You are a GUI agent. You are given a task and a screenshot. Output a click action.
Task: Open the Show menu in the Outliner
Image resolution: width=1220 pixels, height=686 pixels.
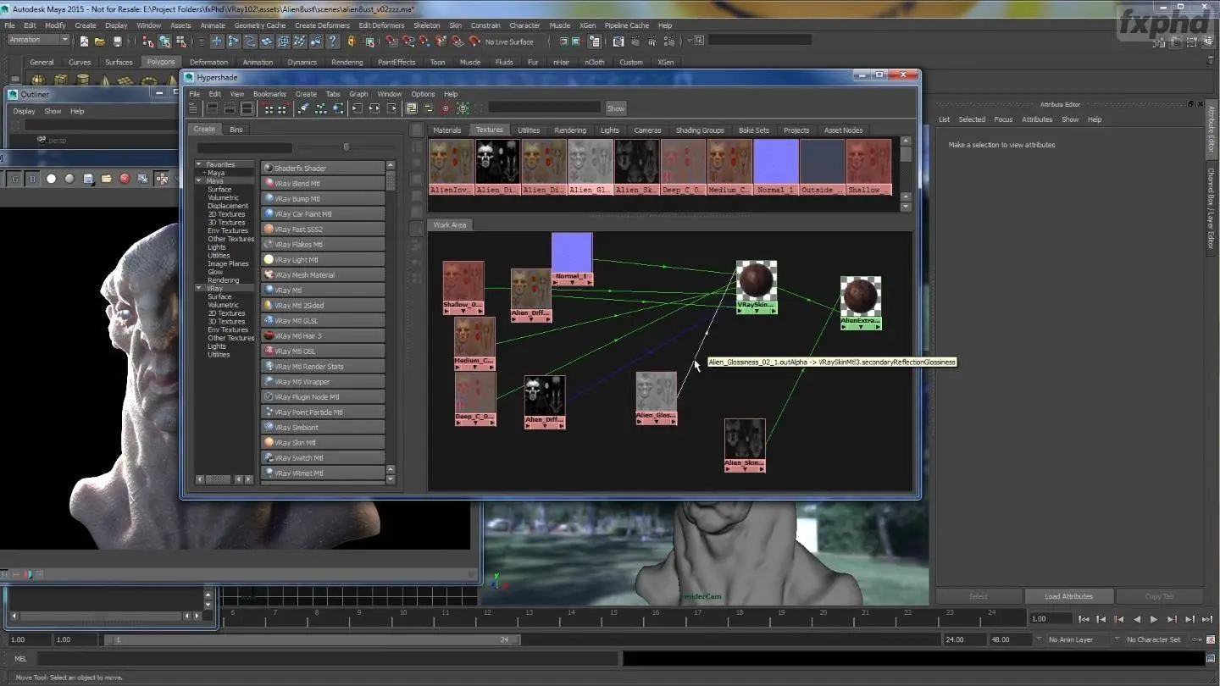click(x=53, y=111)
